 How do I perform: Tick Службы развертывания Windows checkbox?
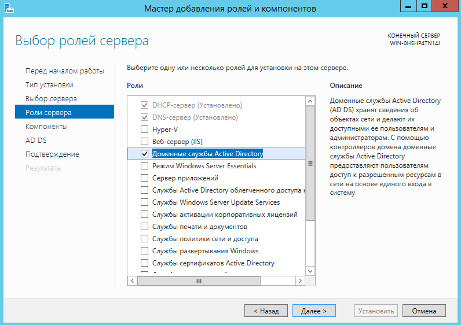click(144, 251)
